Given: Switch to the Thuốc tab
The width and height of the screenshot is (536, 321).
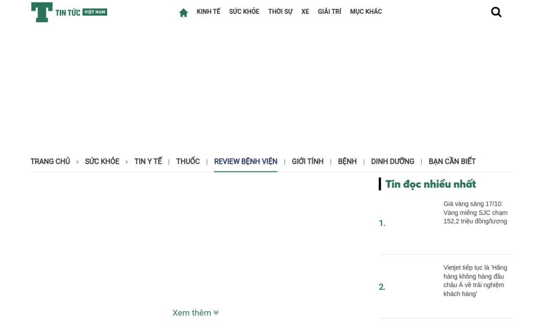Looking at the screenshot, I should pos(188,161).
